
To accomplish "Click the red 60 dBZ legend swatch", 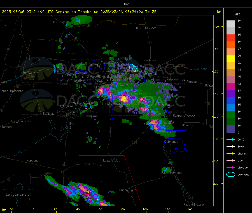I will tap(231, 38).
